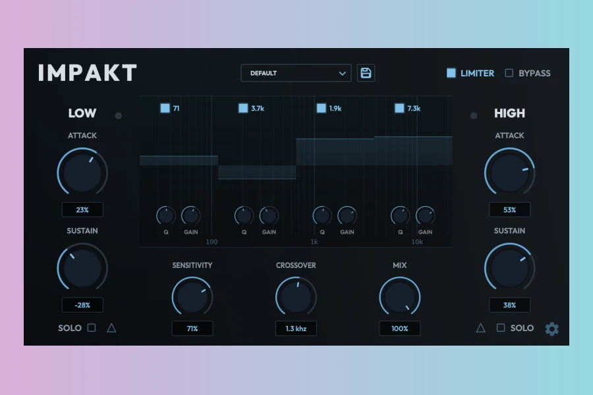
Task: Click the Q knob of the 1.9k band
Action: 322,216
